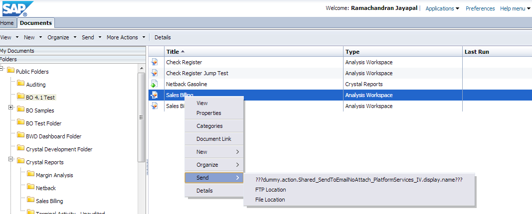Sort by the Title column header

coord(253,51)
